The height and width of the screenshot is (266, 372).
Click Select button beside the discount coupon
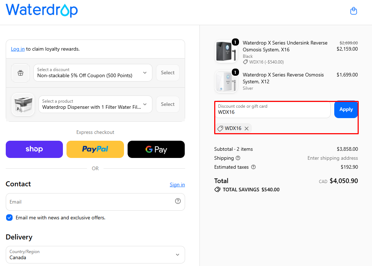tap(168, 73)
